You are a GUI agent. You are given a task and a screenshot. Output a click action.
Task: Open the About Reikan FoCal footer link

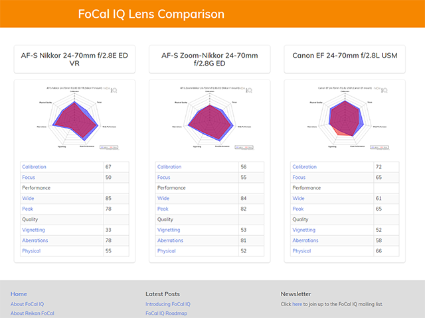(33, 313)
